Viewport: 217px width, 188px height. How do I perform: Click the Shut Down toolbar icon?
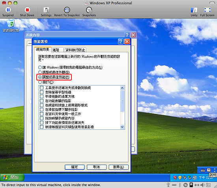(27, 12)
